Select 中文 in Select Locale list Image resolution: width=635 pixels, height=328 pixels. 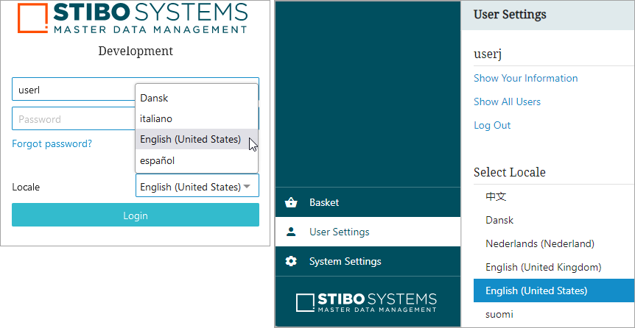tap(554, 196)
